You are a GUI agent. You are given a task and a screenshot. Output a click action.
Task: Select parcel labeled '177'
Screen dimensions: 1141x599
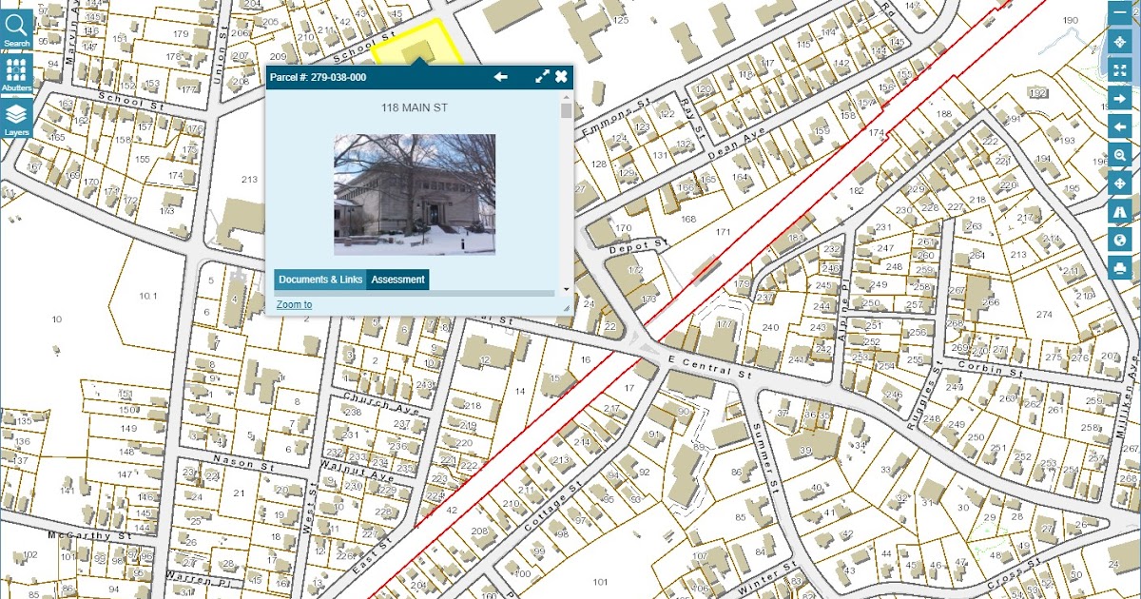click(x=726, y=325)
